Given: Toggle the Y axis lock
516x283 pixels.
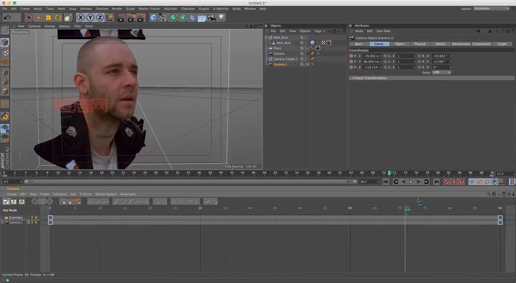Looking at the screenshot, I should coord(91,18).
